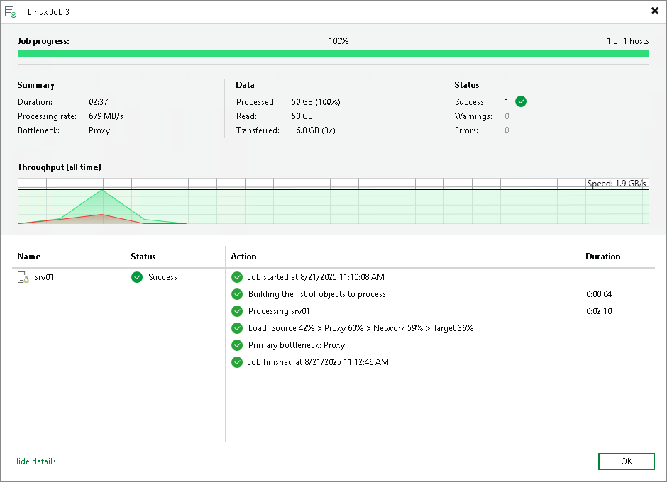Click the Duration column header
The height and width of the screenshot is (482, 667).
click(x=602, y=257)
